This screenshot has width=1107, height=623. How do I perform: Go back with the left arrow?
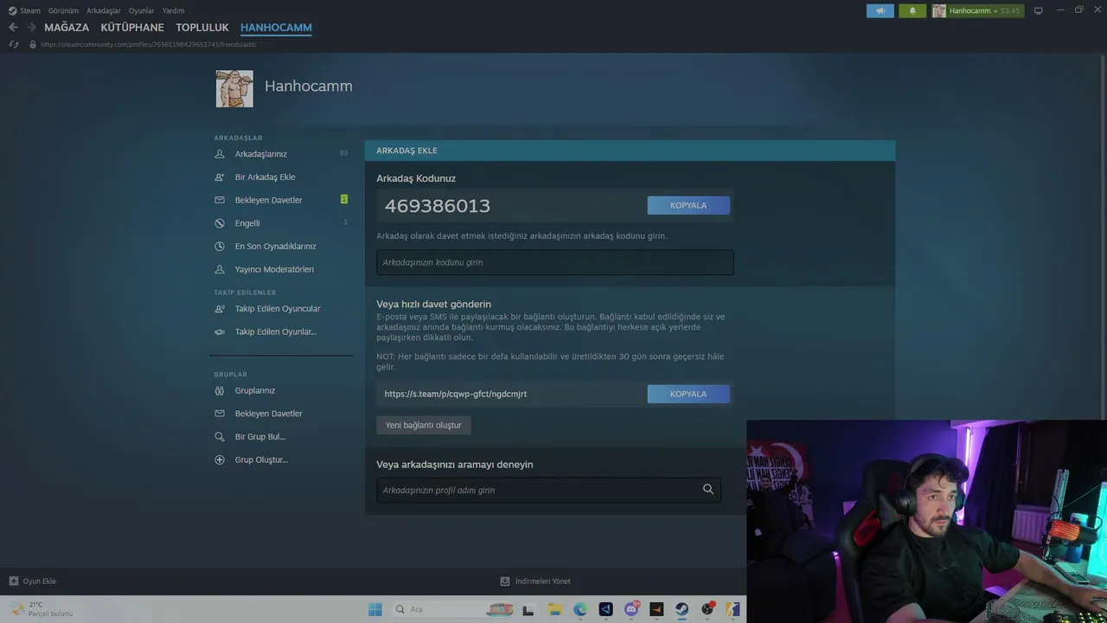point(13,28)
